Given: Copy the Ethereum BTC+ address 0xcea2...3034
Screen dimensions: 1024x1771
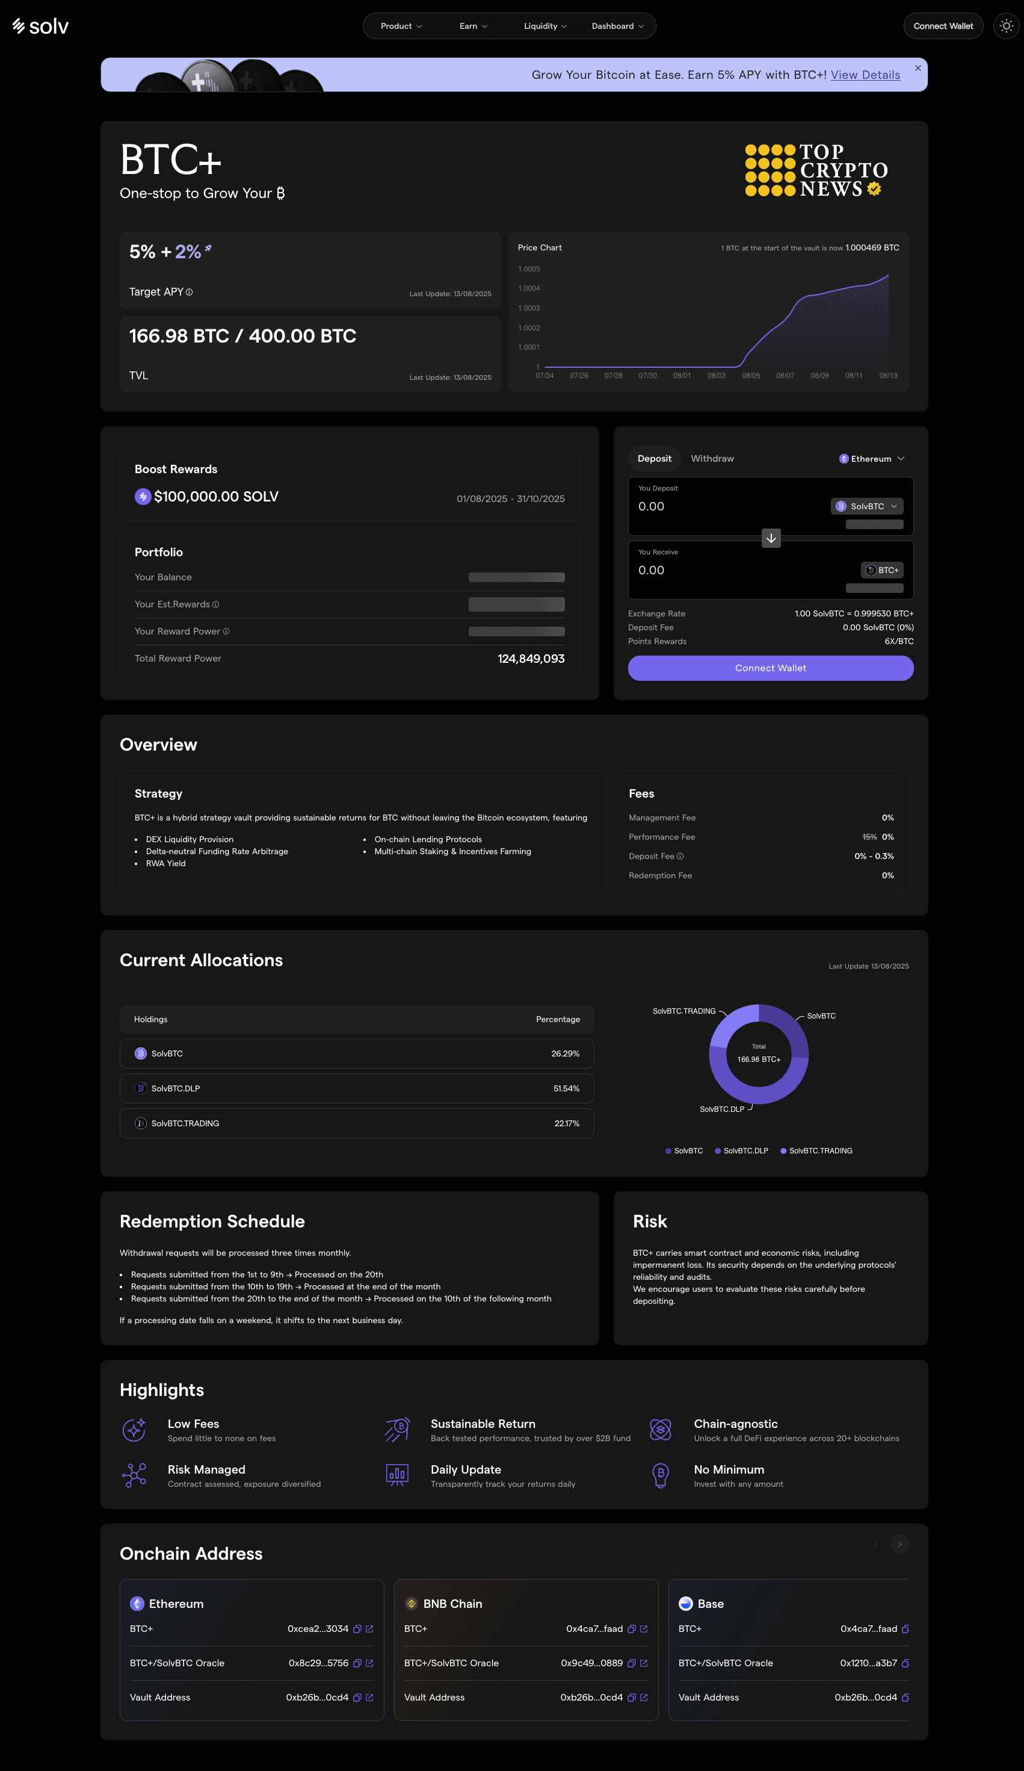Looking at the screenshot, I should pyautogui.click(x=357, y=1629).
